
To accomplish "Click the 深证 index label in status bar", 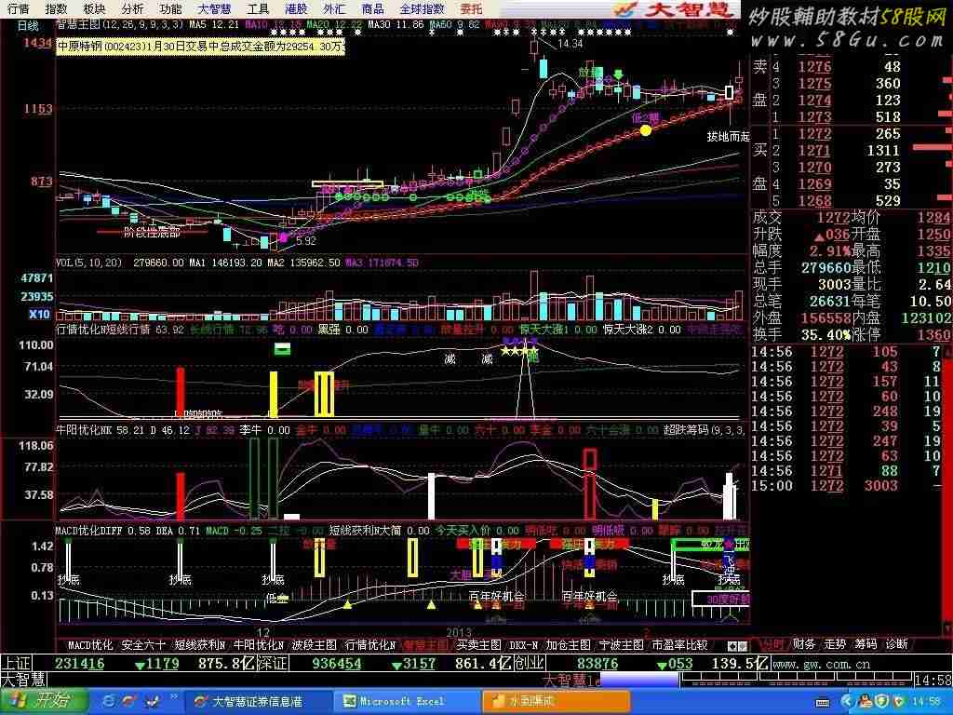I will pyautogui.click(x=272, y=663).
